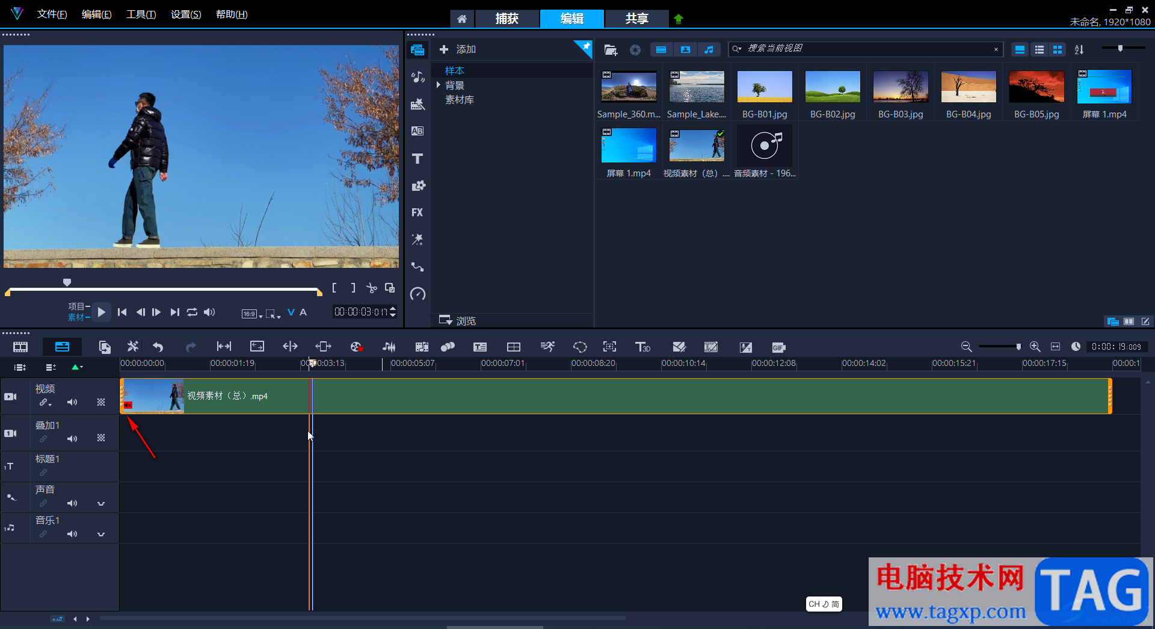Open the record/capture option icon

(x=356, y=347)
